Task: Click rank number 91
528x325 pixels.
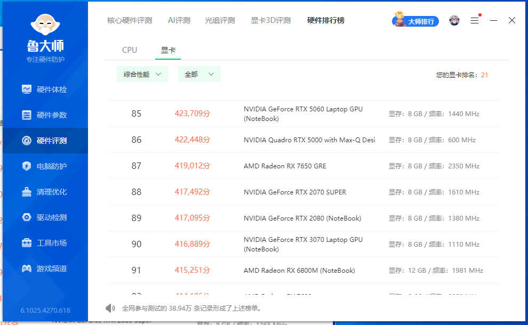Action: 137,271
